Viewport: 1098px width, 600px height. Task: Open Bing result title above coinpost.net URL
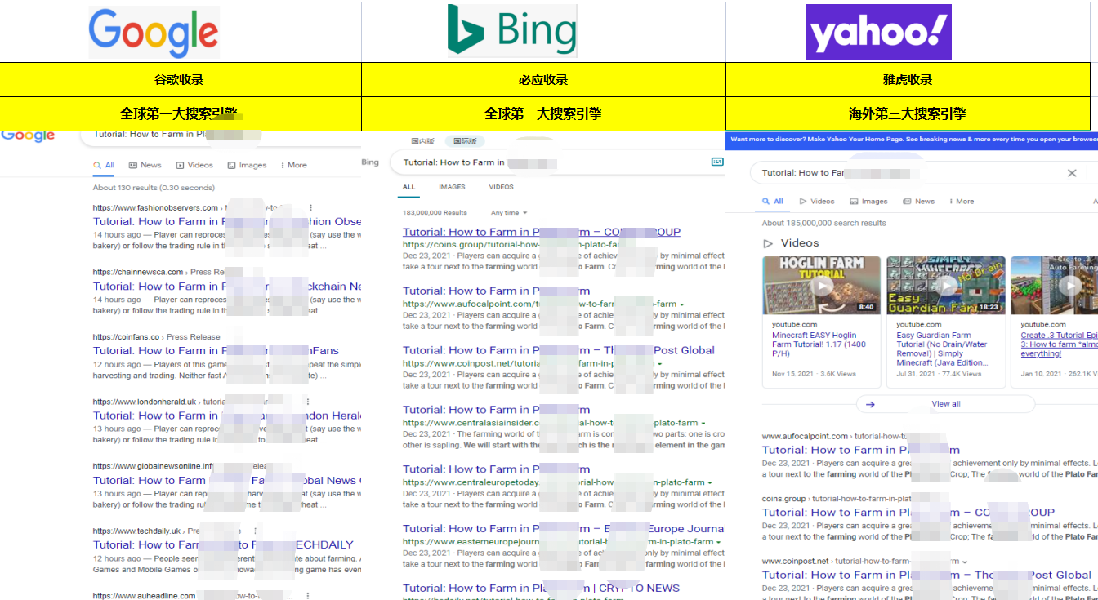559,350
